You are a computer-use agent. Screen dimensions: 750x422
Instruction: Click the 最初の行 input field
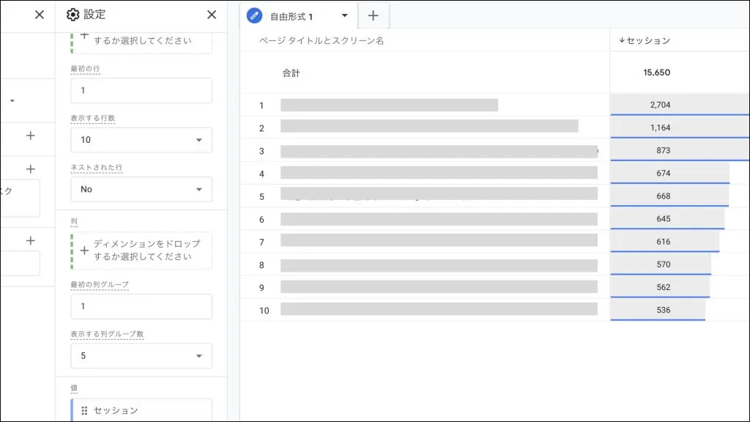(x=141, y=90)
